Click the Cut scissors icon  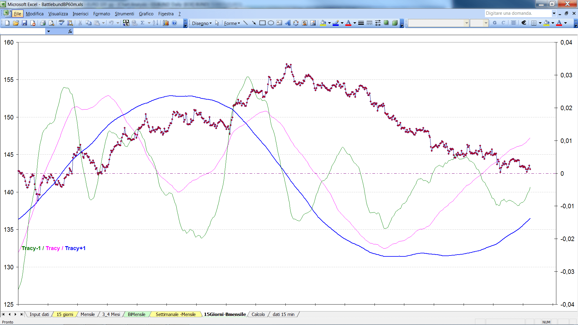pos(80,23)
